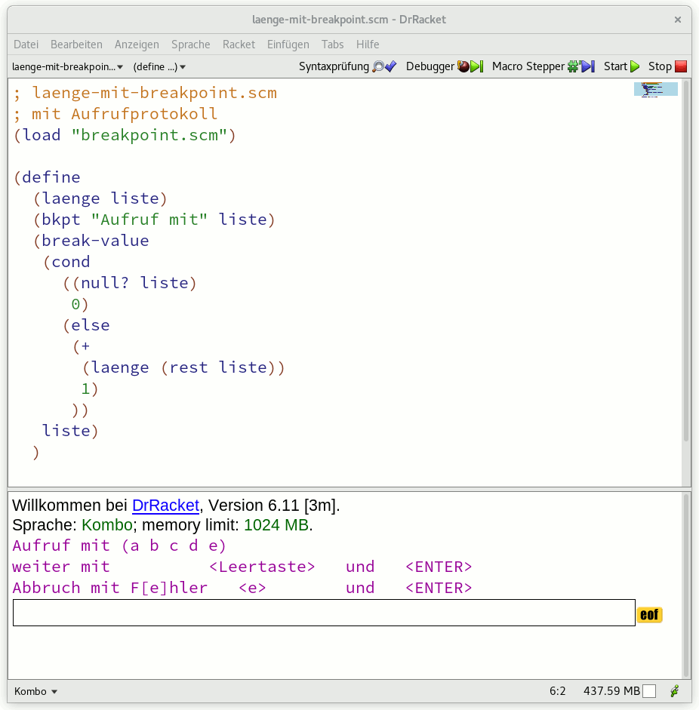This screenshot has width=699, height=710.
Task: Click the program contour overview thumbnail
Action: pyautogui.click(x=655, y=90)
